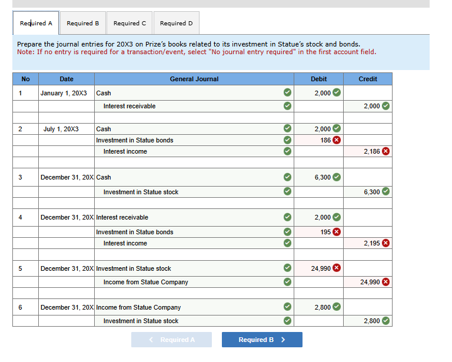Click the Date column header
The height and width of the screenshot is (362, 452).
click(x=67, y=79)
